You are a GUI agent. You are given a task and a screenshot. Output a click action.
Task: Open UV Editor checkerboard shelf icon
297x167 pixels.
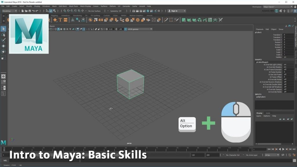(210, 20)
